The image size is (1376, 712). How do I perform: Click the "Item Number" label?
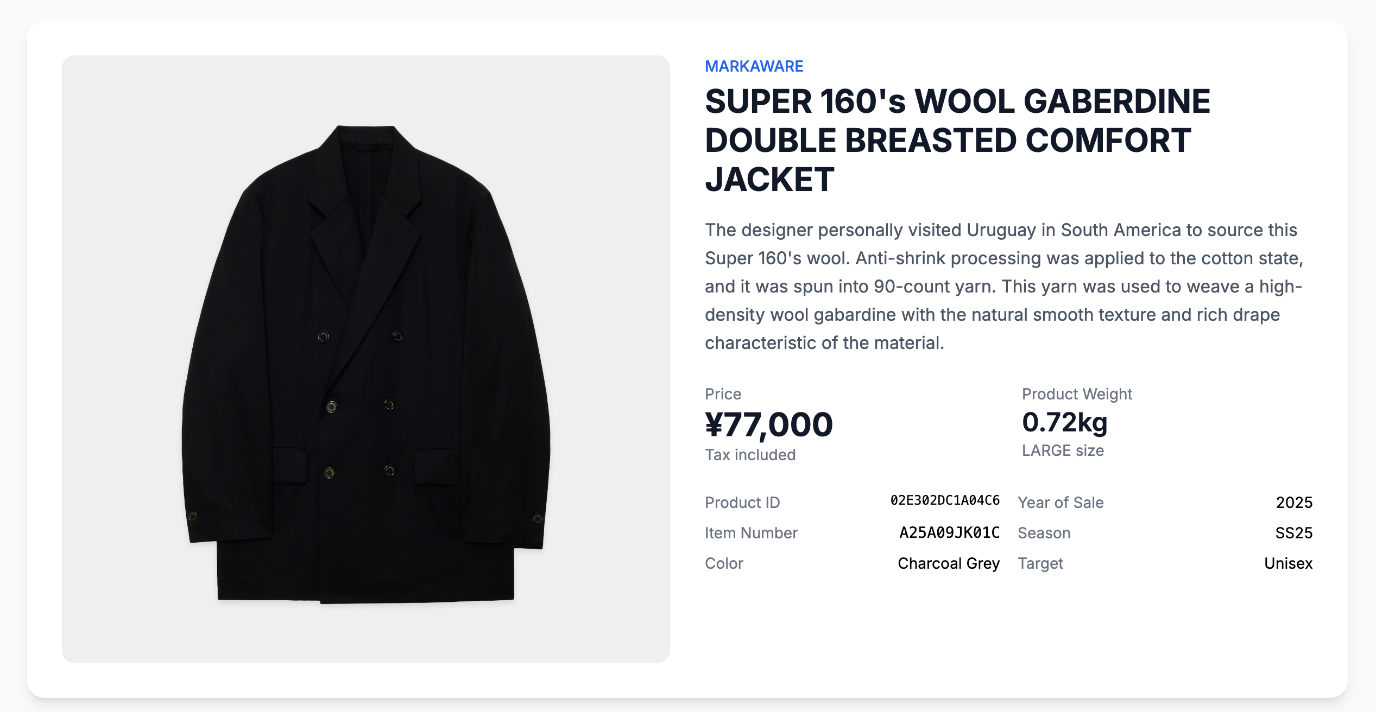(x=751, y=533)
